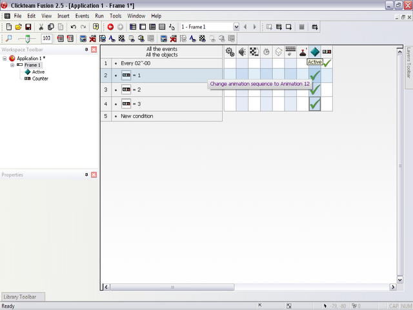Select the Counter = 2 condition
Viewport: 413px width, 310px height.
[x=131, y=90]
